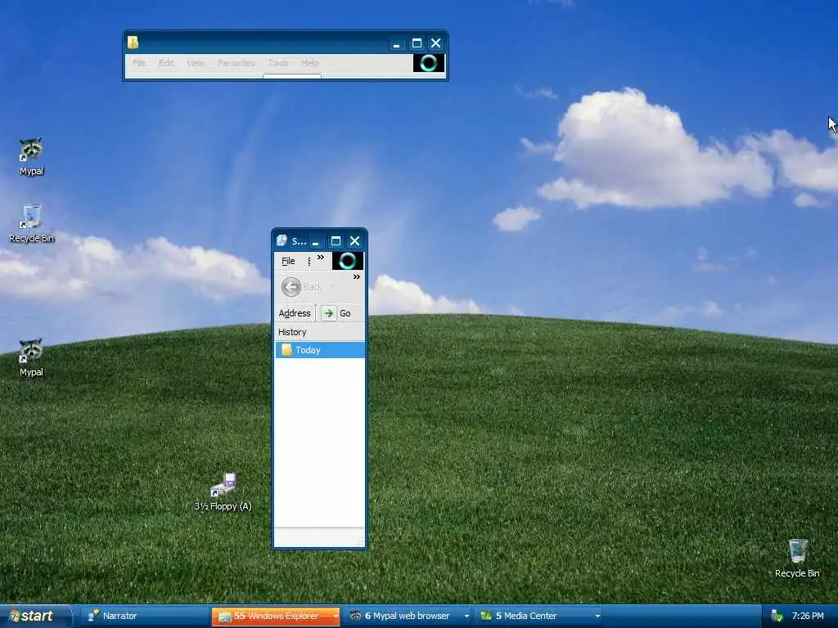Open the Favorites menu in the top window

(237, 63)
